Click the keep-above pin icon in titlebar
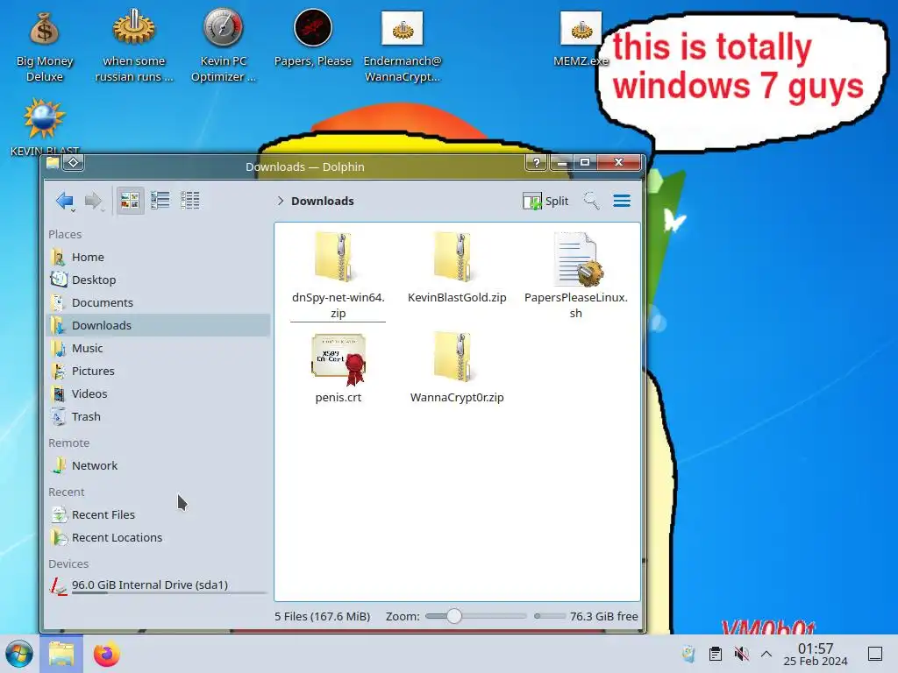Viewport: 898px width, 673px height. 74,163
